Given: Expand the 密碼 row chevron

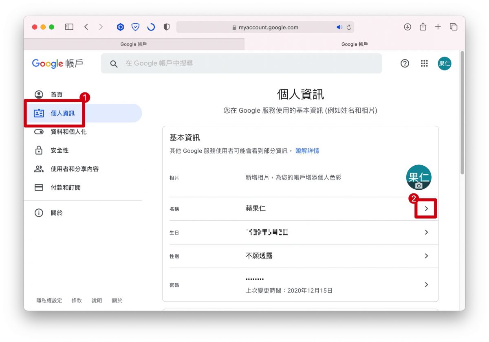Looking at the screenshot, I should pos(426,284).
